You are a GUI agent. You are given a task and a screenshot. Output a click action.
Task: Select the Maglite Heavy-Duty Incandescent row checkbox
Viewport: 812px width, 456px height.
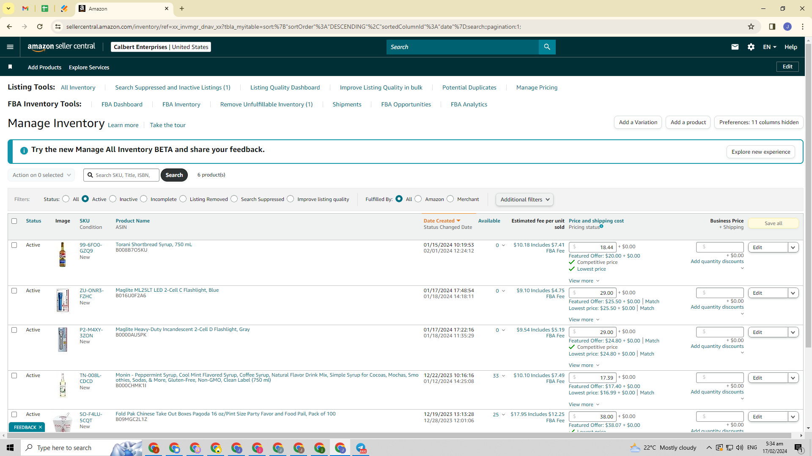(14, 330)
